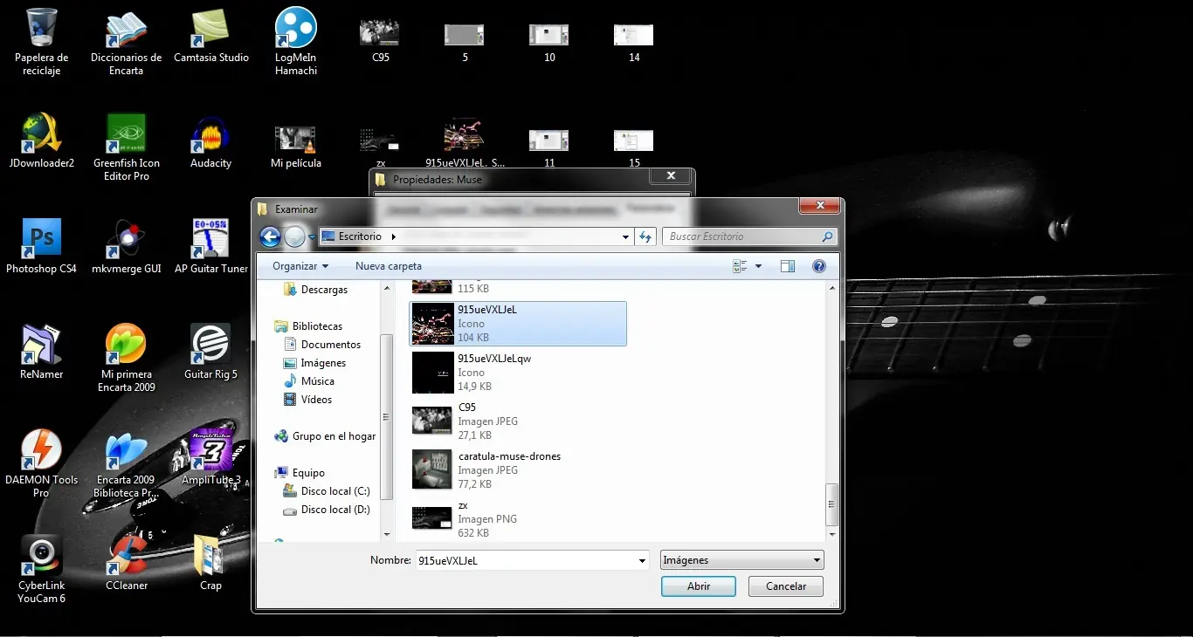Select the JDownloader2 desktop icon
Viewport: 1193px width, 637px height.
pos(41,140)
